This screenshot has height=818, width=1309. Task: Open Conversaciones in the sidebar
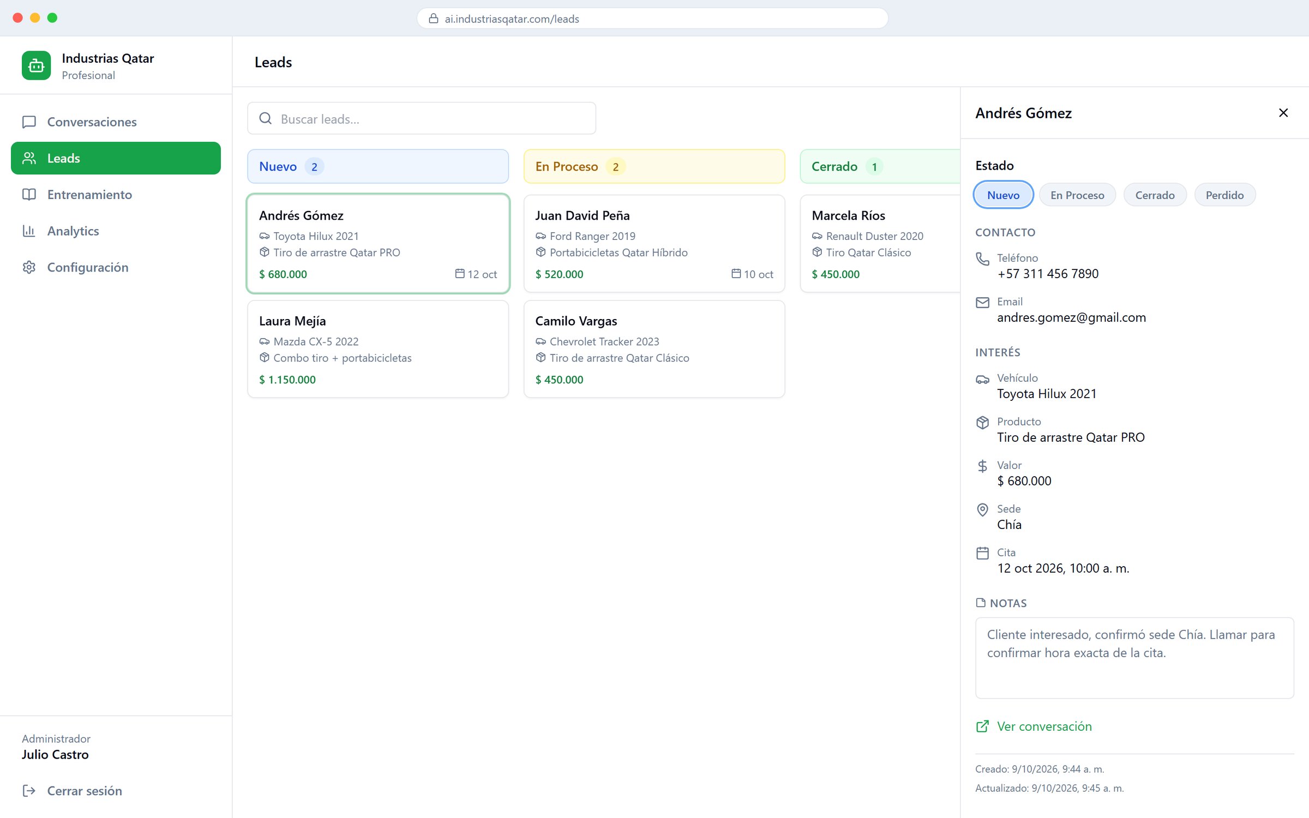point(116,122)
